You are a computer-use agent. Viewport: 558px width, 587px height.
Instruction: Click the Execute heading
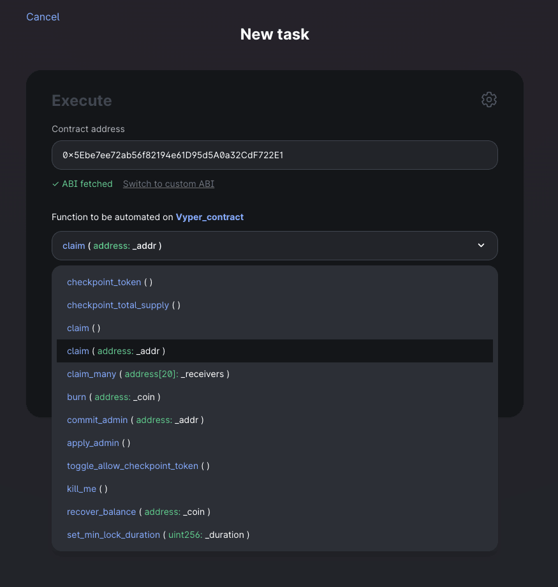tap(82, 100)
